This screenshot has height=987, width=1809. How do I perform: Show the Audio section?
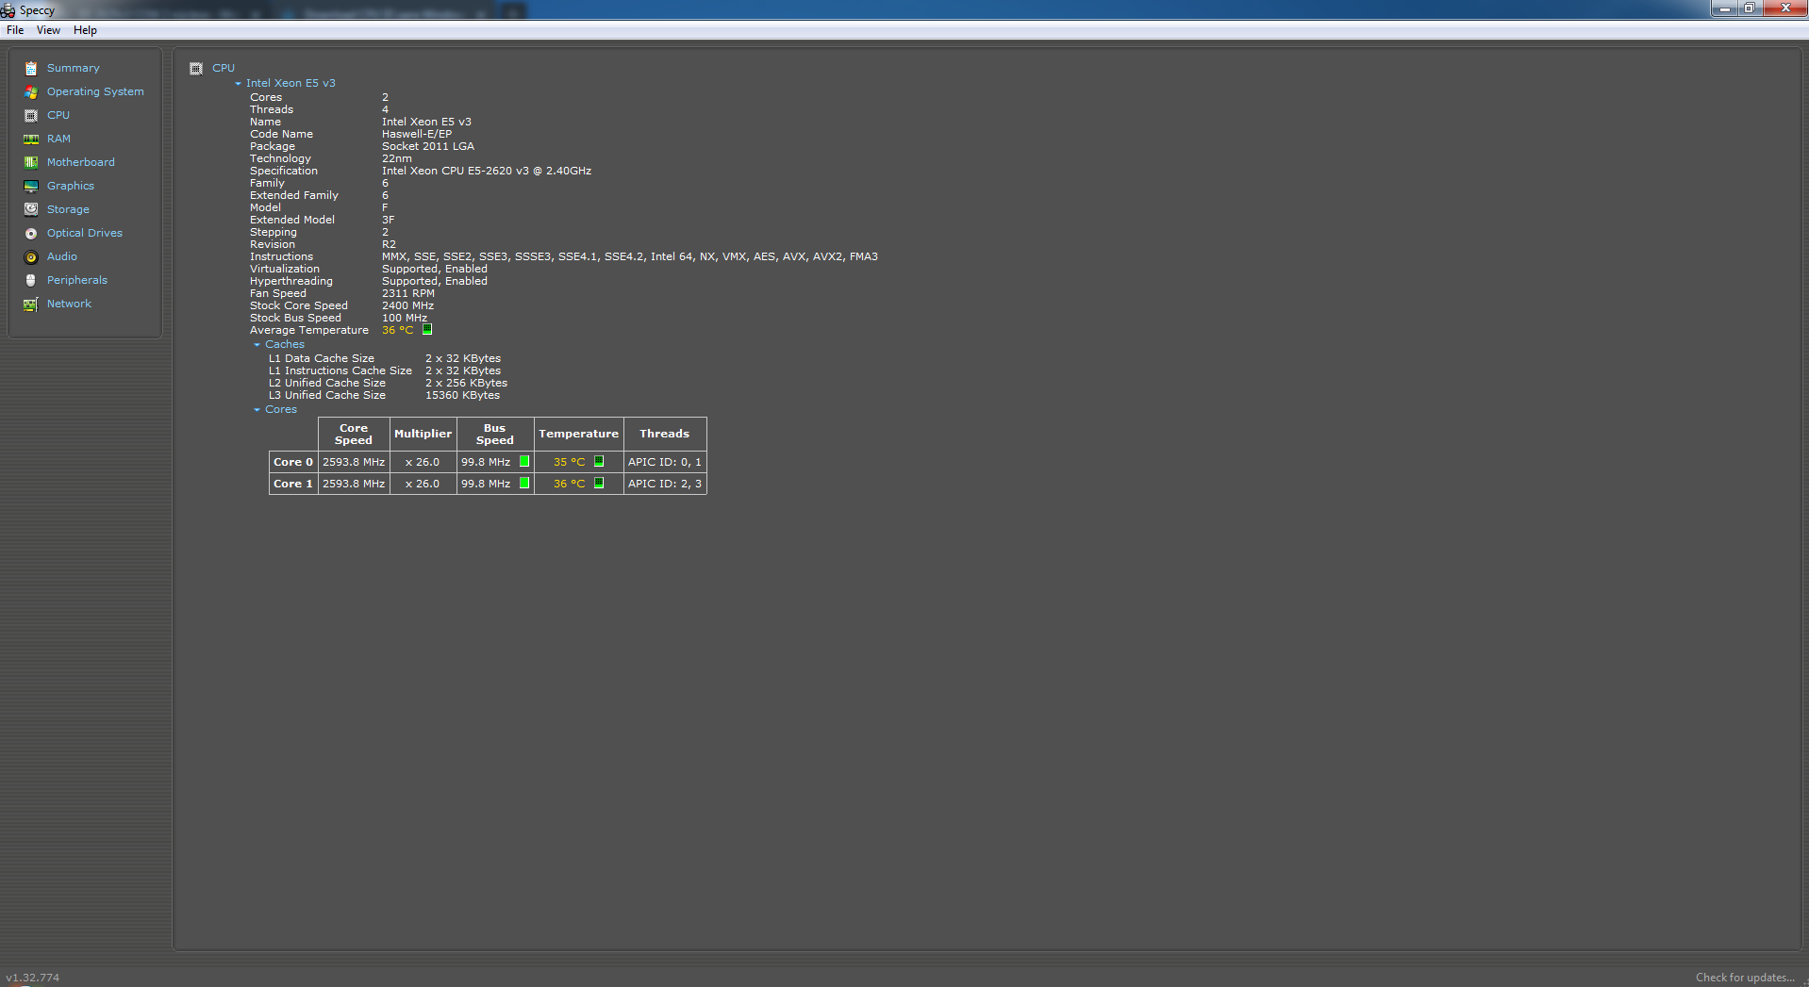(62, 256)
